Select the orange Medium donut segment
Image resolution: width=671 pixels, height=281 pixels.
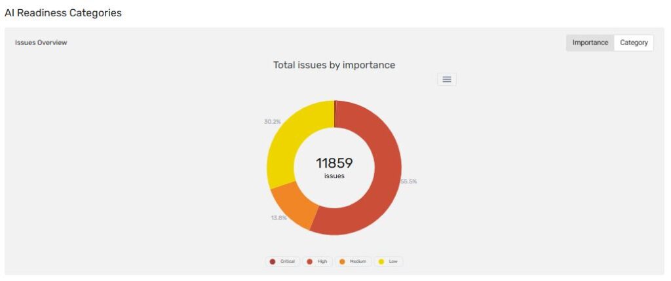coord(294,206)
